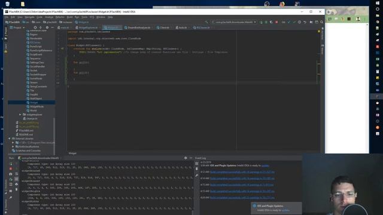Viewport: 383px width, 215px height.
Task: Open the Build menu
Action: tap(69, 17)
